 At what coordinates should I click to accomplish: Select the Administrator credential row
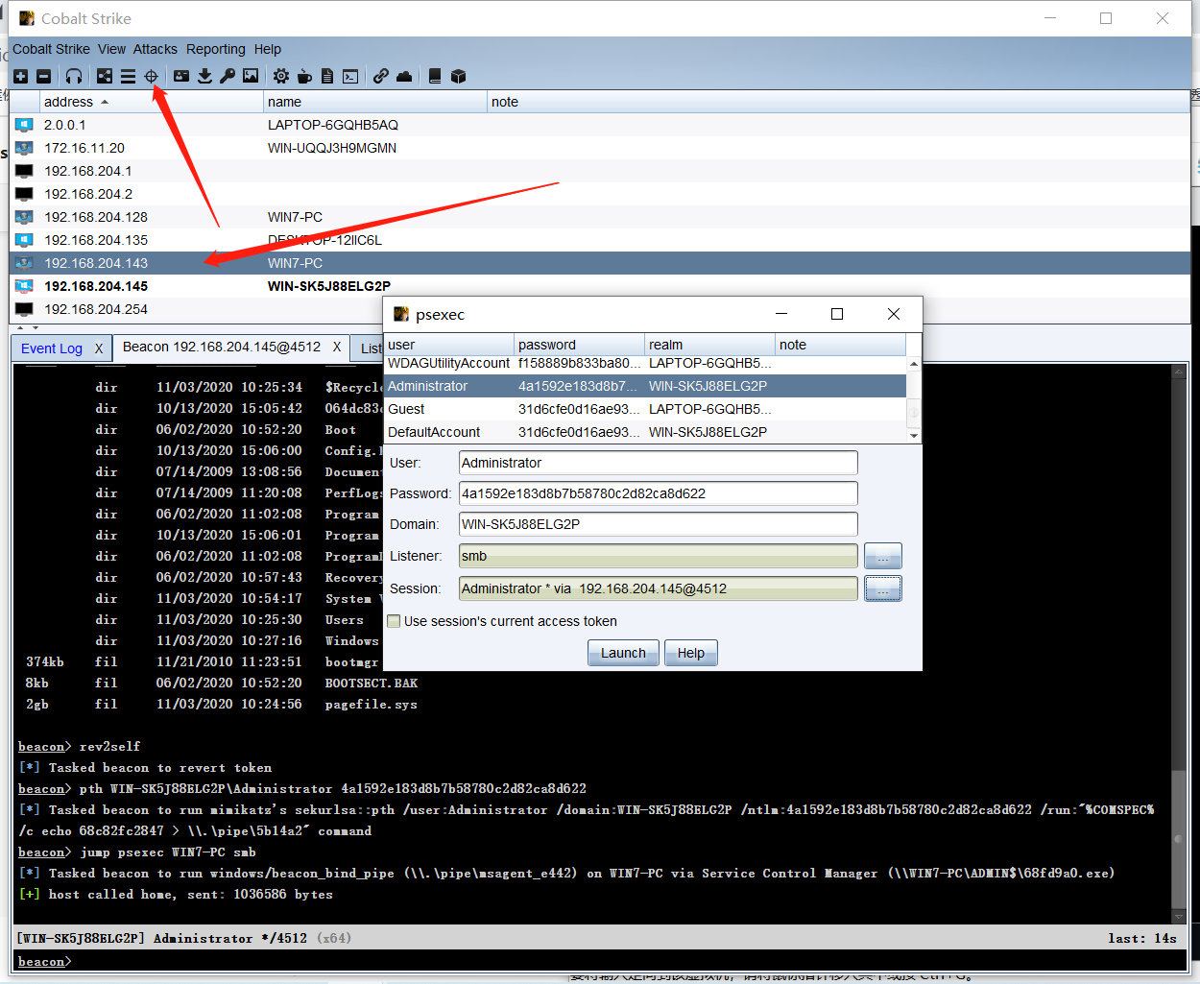pyautogui.click(x=645, y=386)
